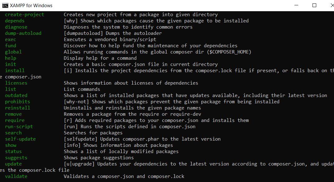334x182 pixels.
Task: Click the [why-not] alias text
Action: pos(76,102)
